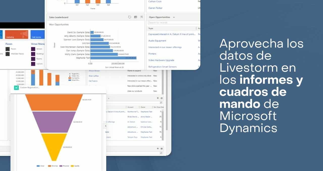Viewport: 323px width, 171px height.
Task: Click the purple Propose funnel segment
Action: (x=54, y=122)
